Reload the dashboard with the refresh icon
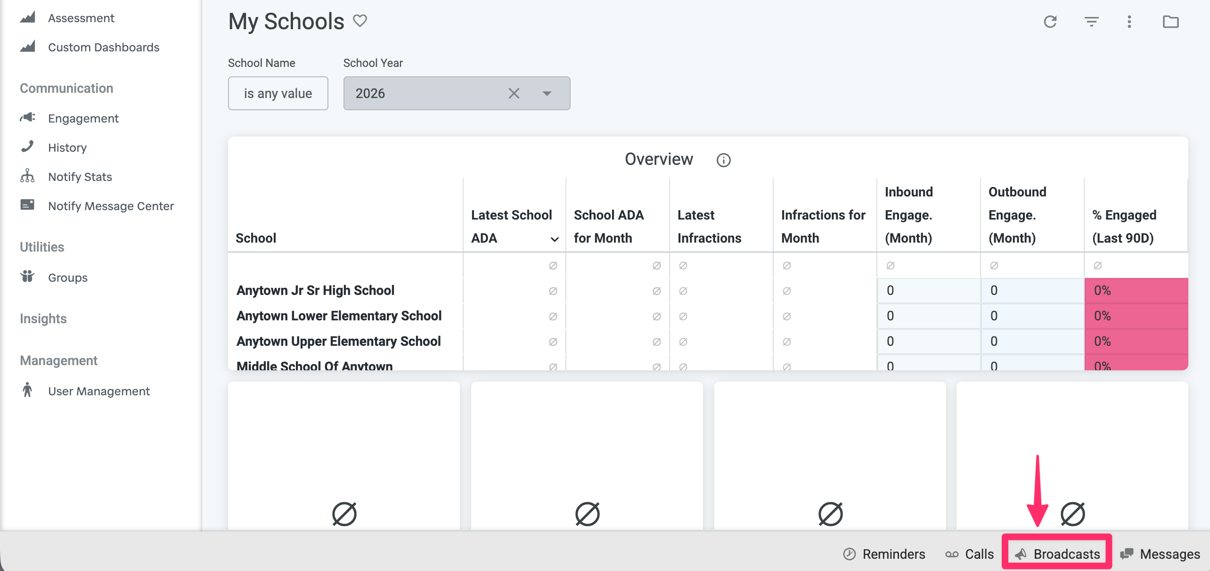Image resolution: width=1210 pixels, height=571 pixels. coord(1050,22)
